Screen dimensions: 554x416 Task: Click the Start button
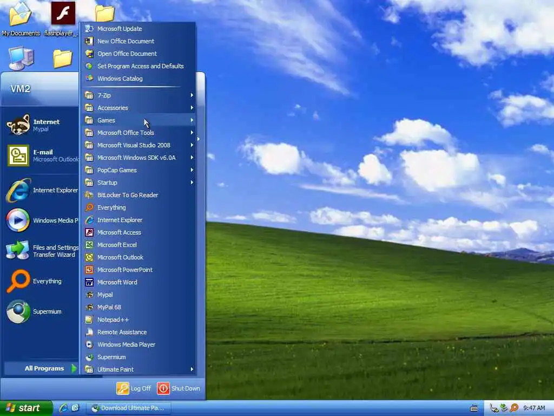click(26, 408)
